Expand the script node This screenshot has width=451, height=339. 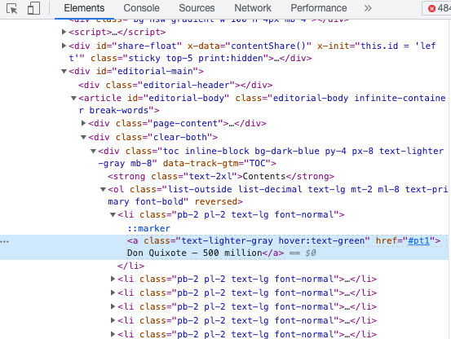(64, 32)
